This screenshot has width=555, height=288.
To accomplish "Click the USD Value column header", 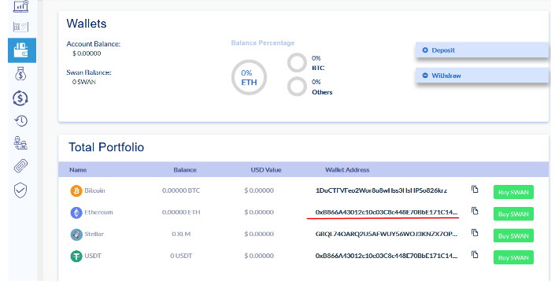I will click(266, 170).
